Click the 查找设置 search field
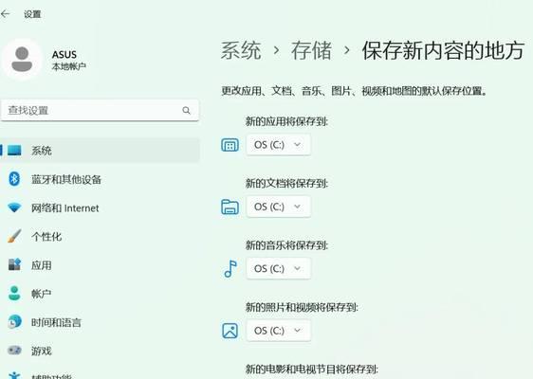 pos(100,110)
